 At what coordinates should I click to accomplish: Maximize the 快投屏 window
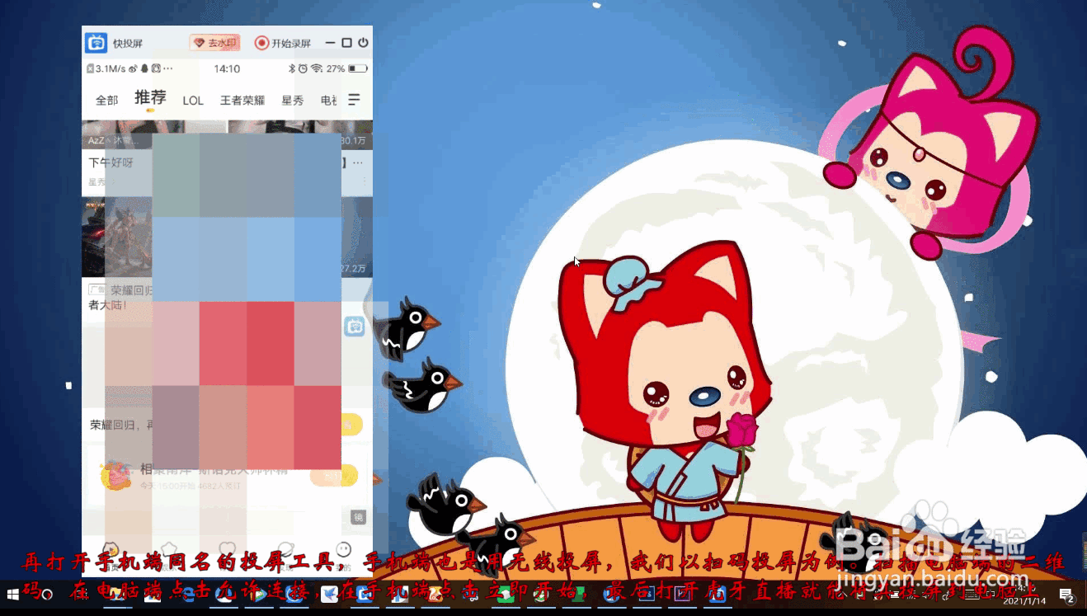pyautogui.click(x=346, y=43)
